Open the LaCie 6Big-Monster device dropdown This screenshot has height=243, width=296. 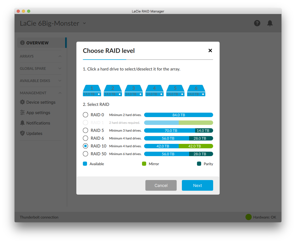84,23
